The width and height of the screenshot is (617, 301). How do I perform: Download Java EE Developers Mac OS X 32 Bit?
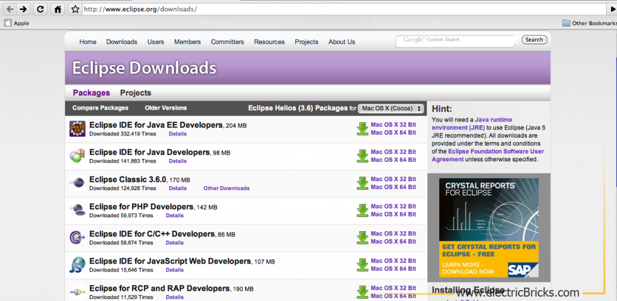click(393, 125)
